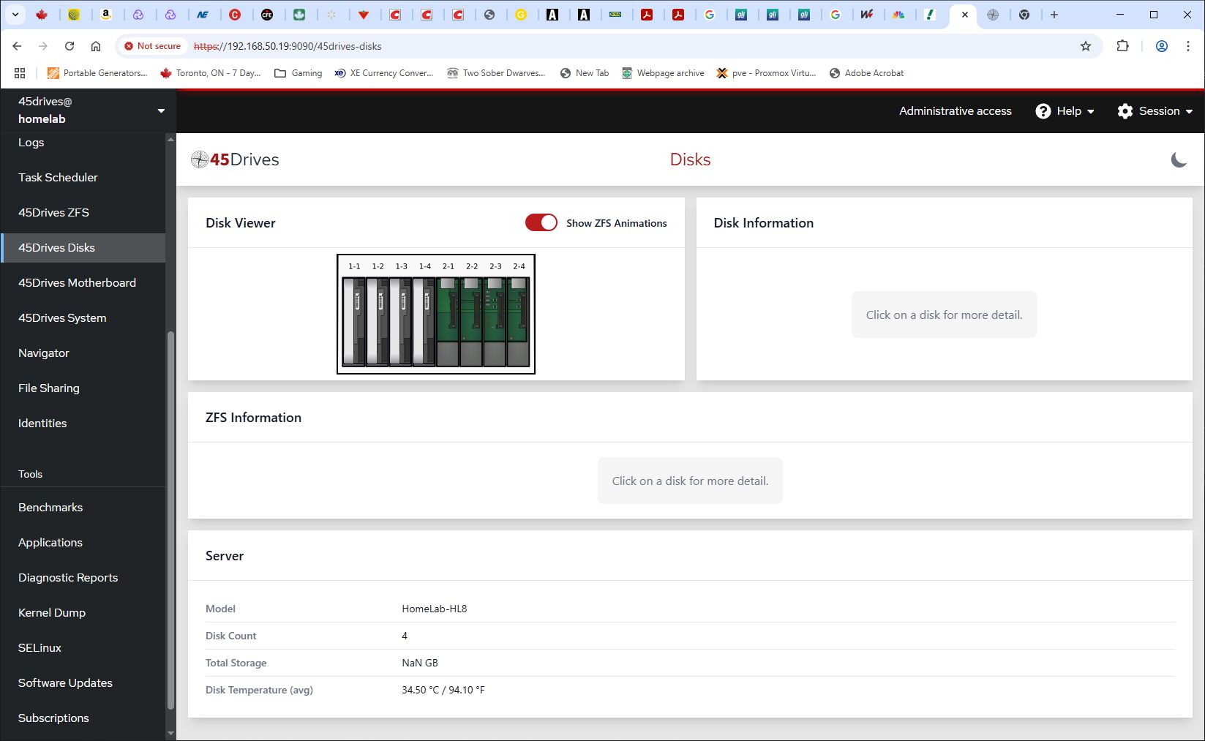Open Two Sober Dwarves bookmark
1205x741 pixels.
496,73
